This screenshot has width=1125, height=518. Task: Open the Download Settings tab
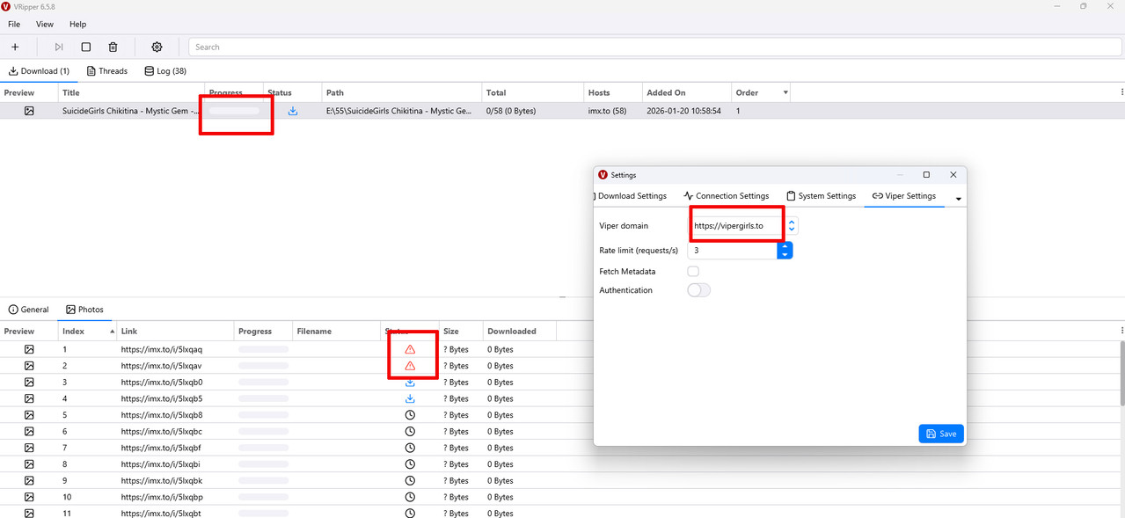[x=632, y=196]
